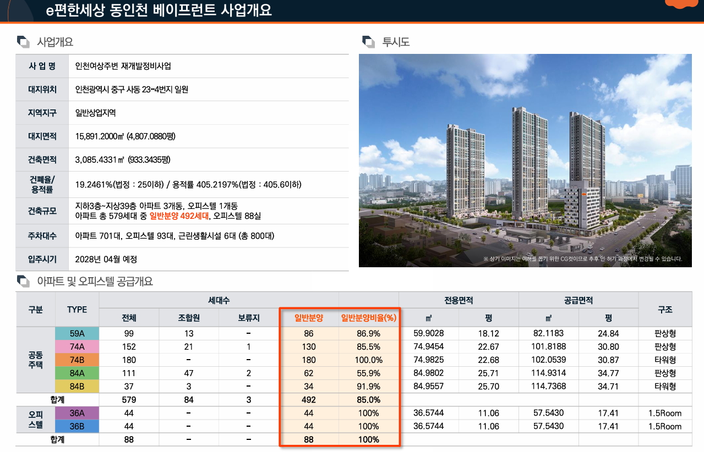704x452 pixels.
Task: Click the 대지면적 row label
Action: click(42, 136)
